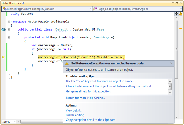Open the 100 % zoom dropdown
184x125 pixels.
click(14, 122)
